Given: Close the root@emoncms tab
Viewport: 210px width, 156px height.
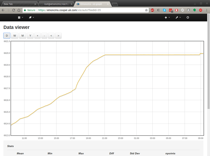Looking at the screenshot, I should [72, 4].
